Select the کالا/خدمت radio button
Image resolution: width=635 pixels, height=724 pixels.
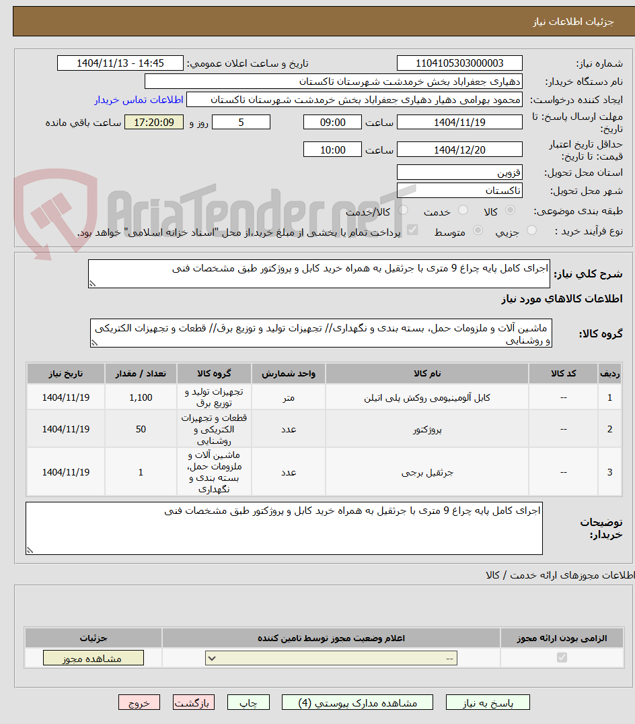click(x=403, y=211)
